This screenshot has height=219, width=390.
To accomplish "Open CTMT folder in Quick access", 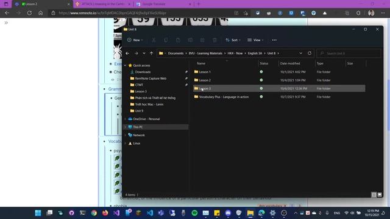I will coord(139,85).
